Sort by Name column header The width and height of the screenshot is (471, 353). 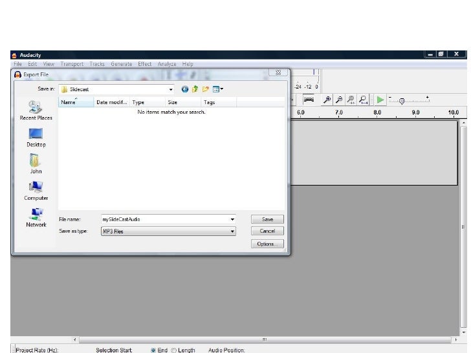[x=76, y=102]
